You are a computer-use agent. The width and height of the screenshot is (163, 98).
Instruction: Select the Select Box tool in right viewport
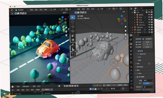click(73, 17)
